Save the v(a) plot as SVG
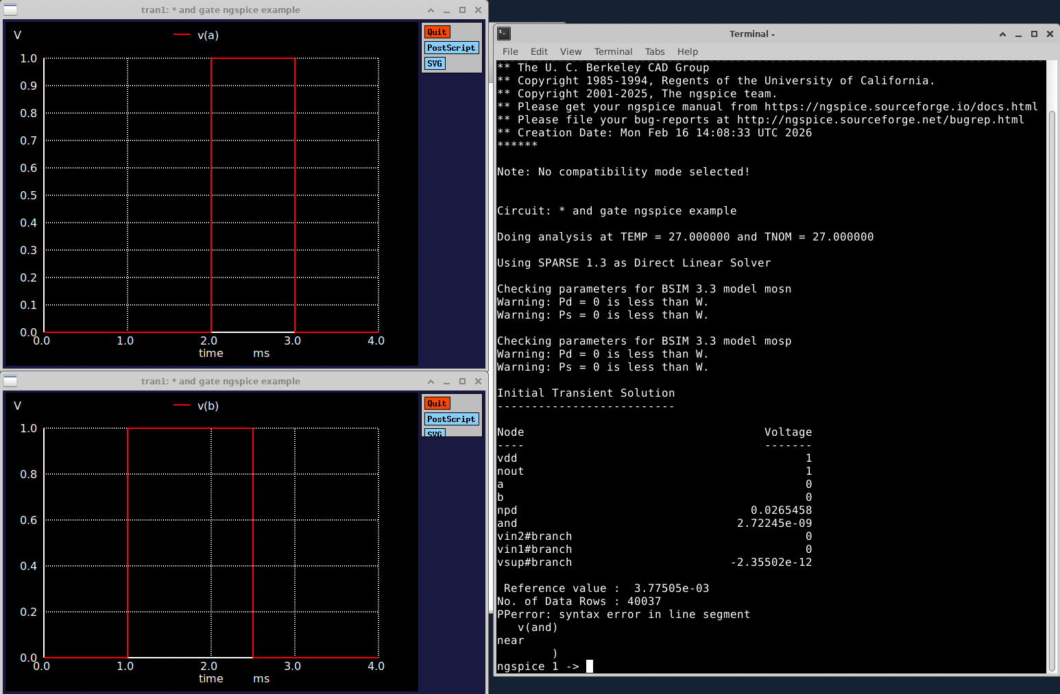Screen dimensions: 1060x694 (435, 64)
